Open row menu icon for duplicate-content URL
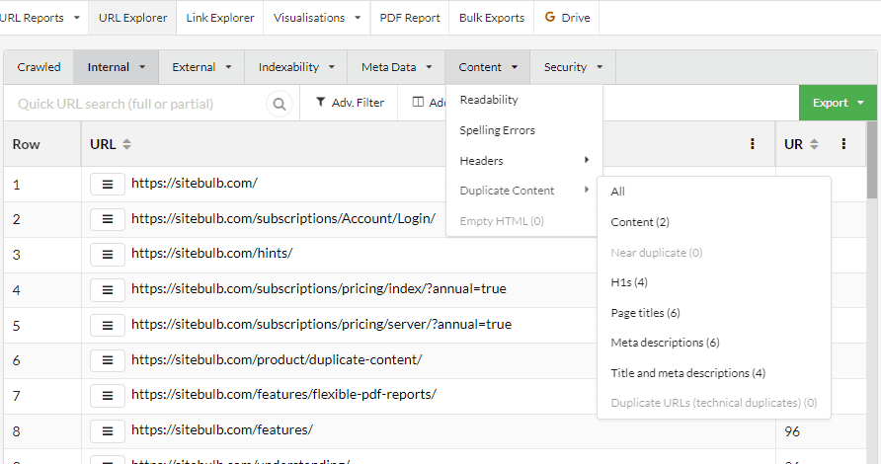The height and width of the screenshot is (464, 881). 108,360
